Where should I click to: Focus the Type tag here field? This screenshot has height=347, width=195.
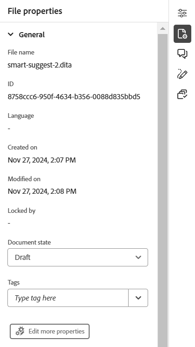(68, 298)
